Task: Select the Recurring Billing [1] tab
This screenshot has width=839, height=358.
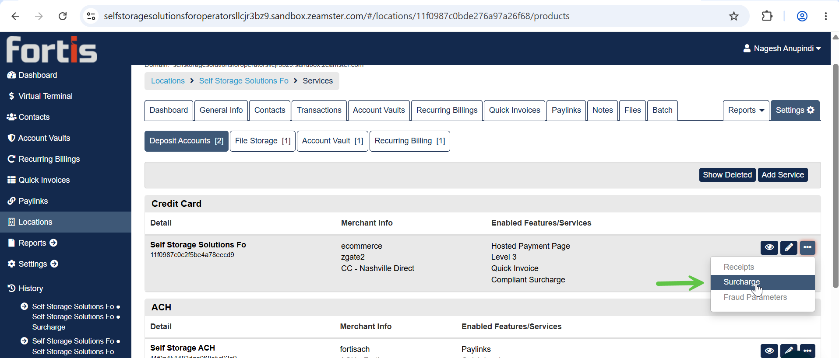Action: (410, 141)
